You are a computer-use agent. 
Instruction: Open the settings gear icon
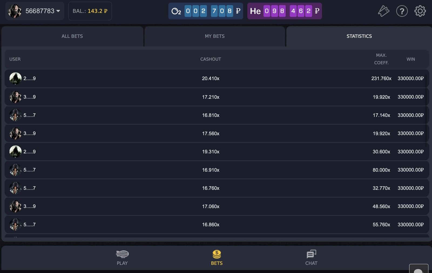pyautogui.click(x=420, y=11)
